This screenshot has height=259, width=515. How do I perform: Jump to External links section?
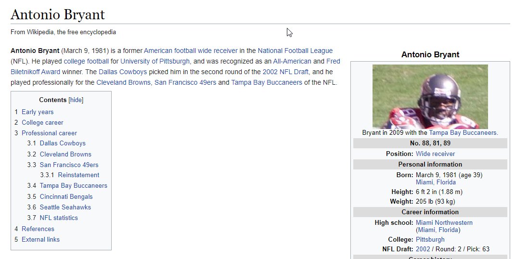pos(40,239)
